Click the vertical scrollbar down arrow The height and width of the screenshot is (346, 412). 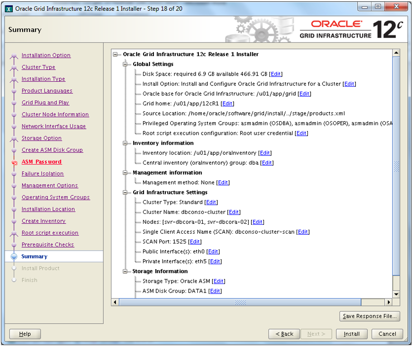point(396,294)
